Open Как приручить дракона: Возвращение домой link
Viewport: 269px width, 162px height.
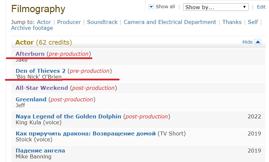85,133
